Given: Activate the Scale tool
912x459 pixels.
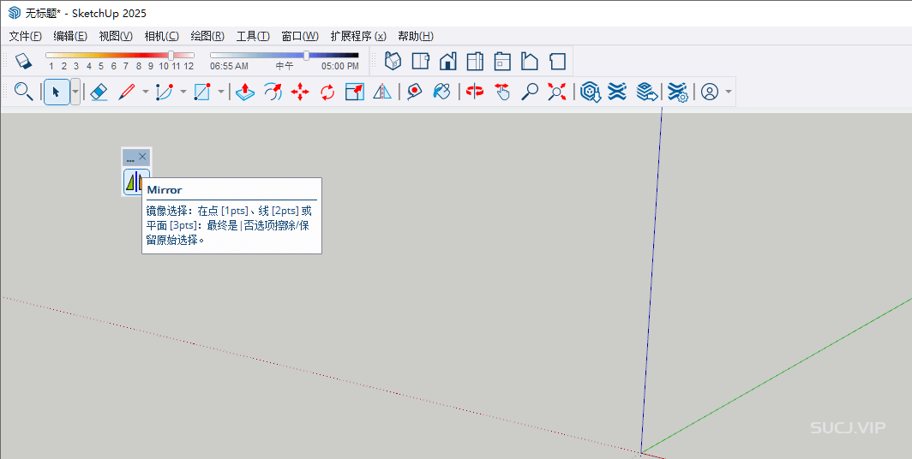Looking at the screenshot, I should (x=355, y=92).
